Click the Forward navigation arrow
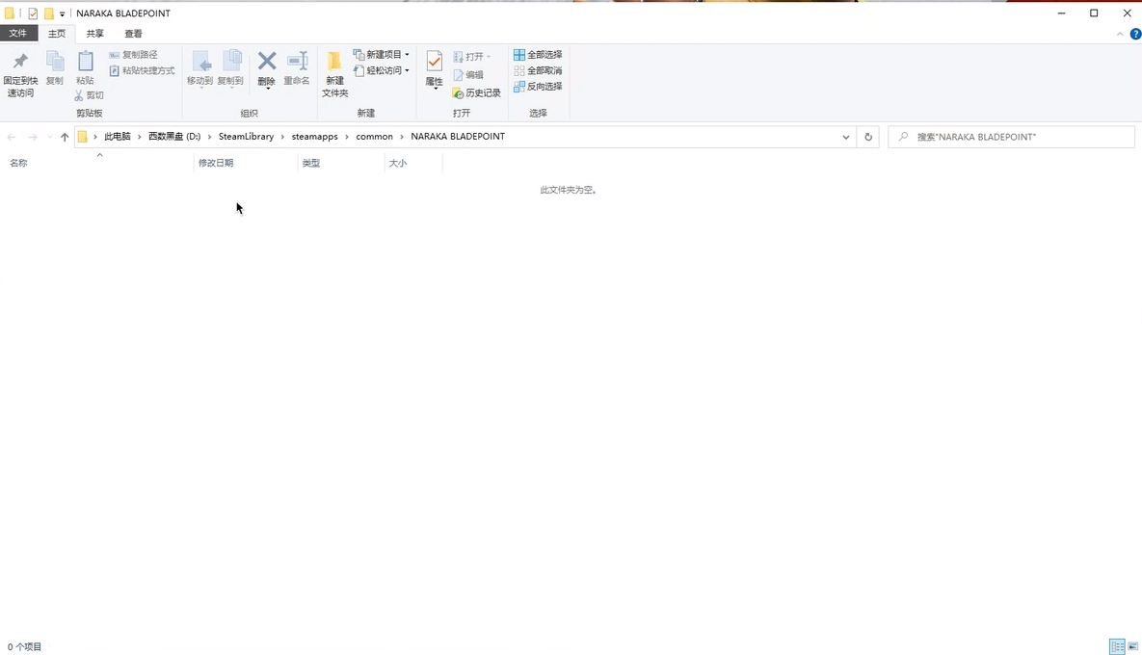Screen dimensions: 1142x655 (x=33, y=137)
